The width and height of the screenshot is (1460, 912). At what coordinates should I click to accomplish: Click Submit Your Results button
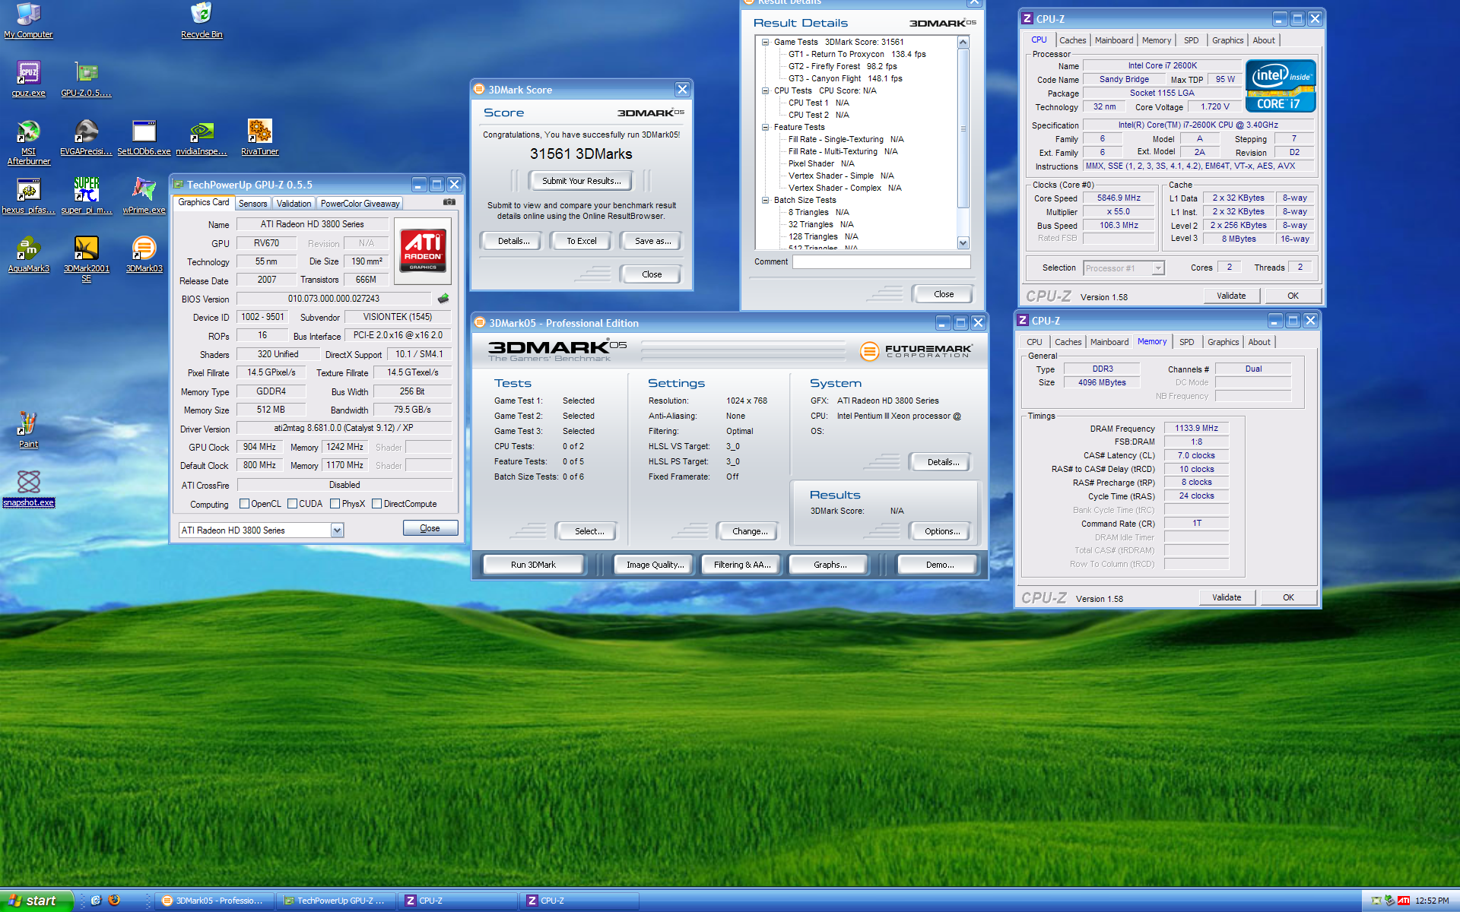(x=582, y=181)
